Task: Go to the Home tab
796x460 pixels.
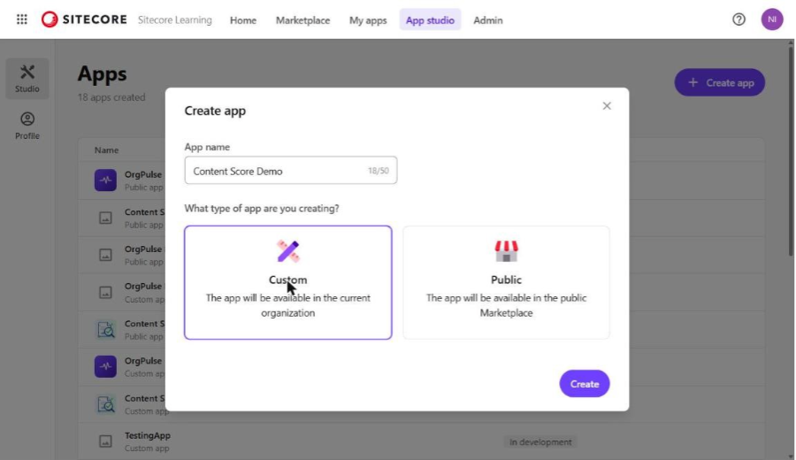Action: 243,20
